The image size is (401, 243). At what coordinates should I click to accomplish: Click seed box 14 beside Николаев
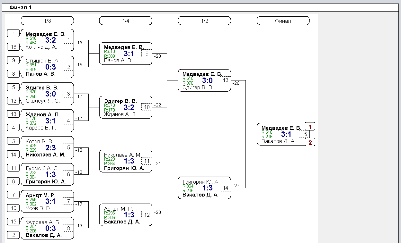pyautogui.click(x=13, y=155)
